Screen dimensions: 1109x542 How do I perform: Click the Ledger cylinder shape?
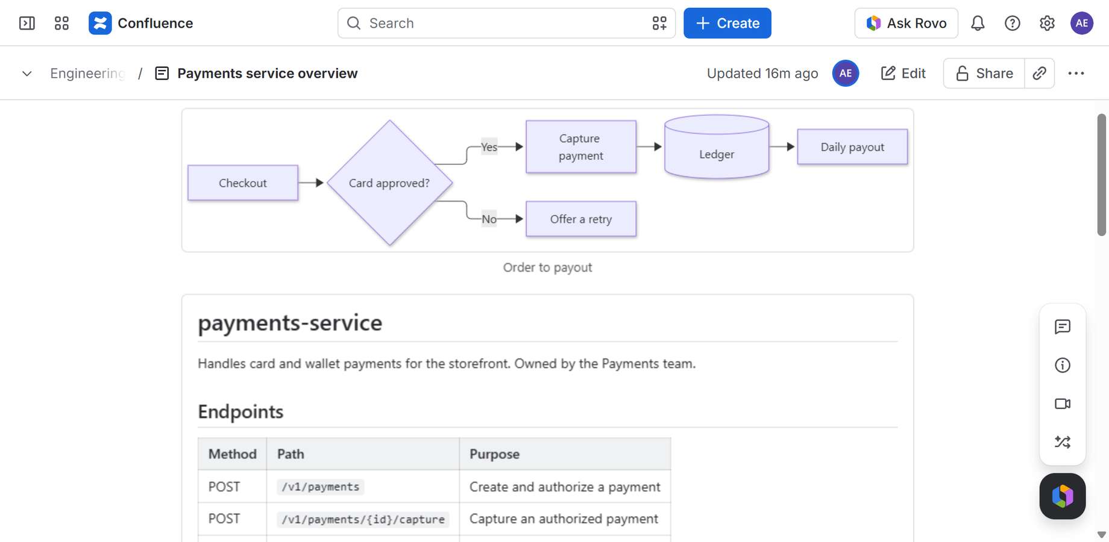(x=717, y=147)
